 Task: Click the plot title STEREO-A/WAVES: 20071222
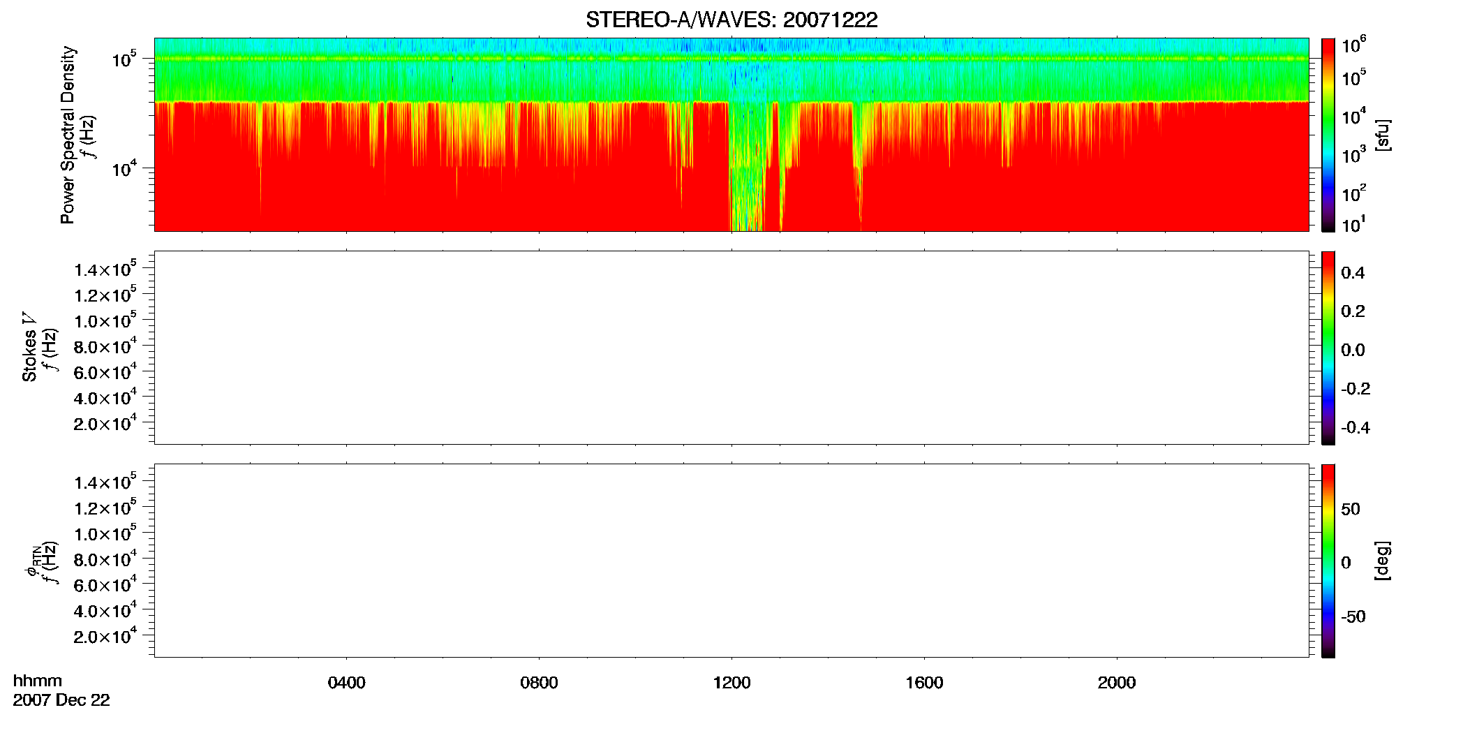pyautogui.click(x=731, y=20)
